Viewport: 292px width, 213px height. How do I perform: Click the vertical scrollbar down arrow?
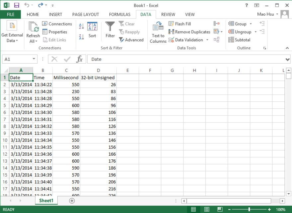288,194
